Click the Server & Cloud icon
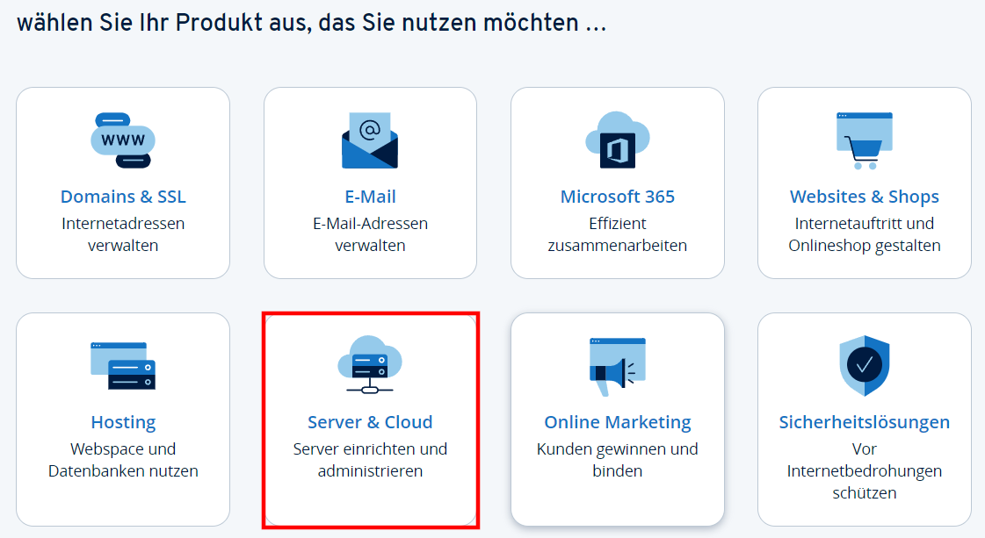Screen dimensions: 985x538 [370, 365]
